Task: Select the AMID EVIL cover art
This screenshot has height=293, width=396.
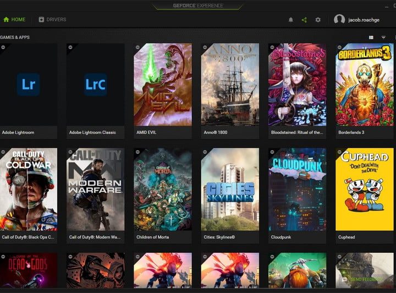Action: 163,85
